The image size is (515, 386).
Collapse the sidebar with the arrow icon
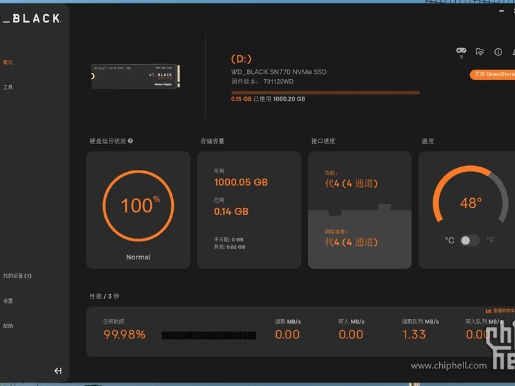58,371
